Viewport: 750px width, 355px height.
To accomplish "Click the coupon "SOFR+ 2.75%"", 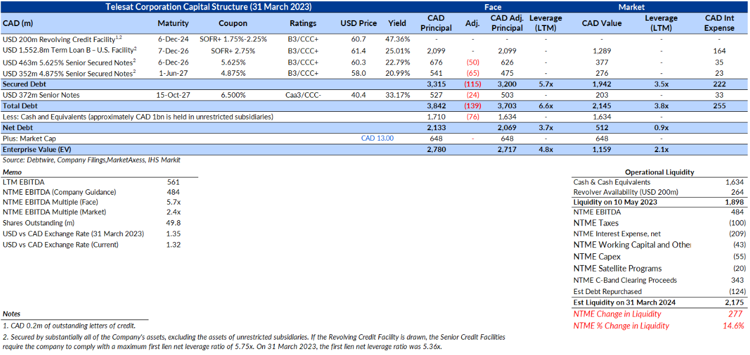I will 233,51.
